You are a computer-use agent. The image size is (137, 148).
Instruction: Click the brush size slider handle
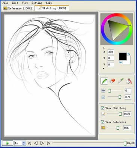(x=110, y=91)
